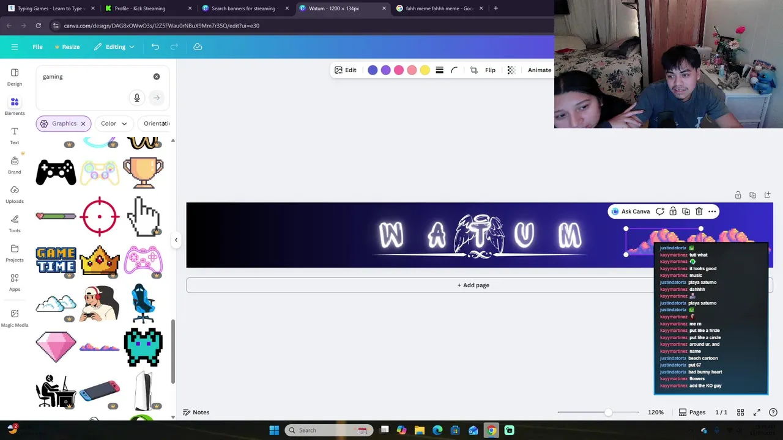783x440 pixels.
Task: Open the border style lines icon
Action: coord(439,70)
